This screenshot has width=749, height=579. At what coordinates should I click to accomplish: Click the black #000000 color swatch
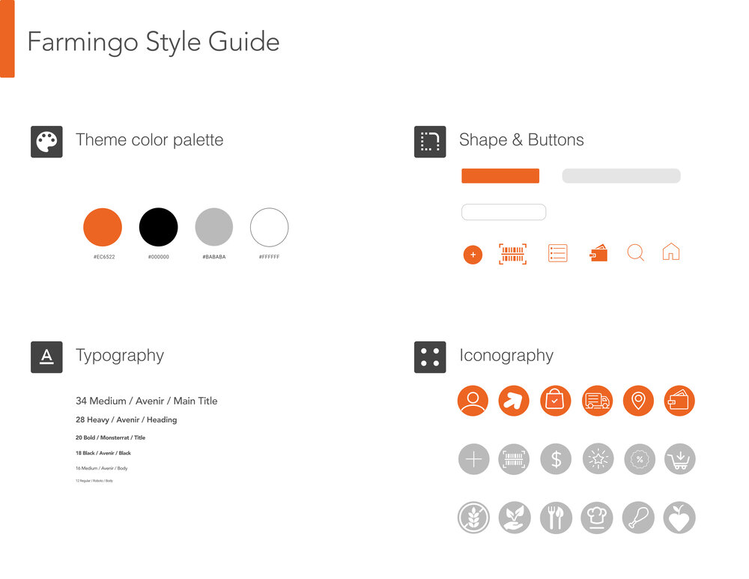point(159,227)
